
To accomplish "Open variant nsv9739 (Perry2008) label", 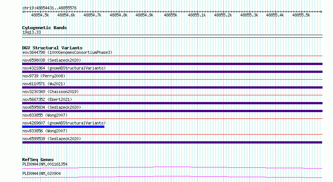I will pos(44,76).
